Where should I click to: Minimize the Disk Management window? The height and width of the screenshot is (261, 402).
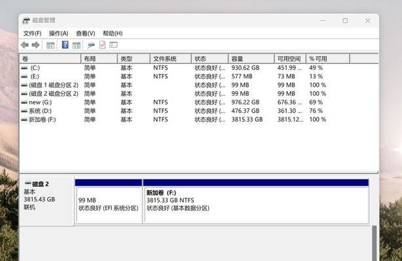(x=323, y=20)
